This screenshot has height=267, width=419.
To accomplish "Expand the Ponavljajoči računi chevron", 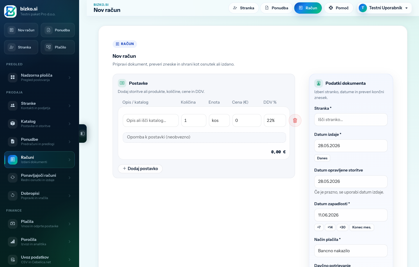I will click(x=70, y=178).
